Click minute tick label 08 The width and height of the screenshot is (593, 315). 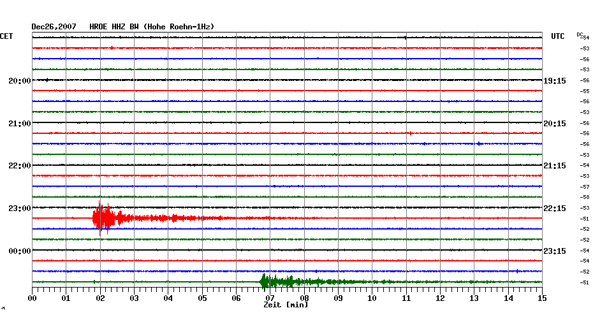tap(304, 298)
